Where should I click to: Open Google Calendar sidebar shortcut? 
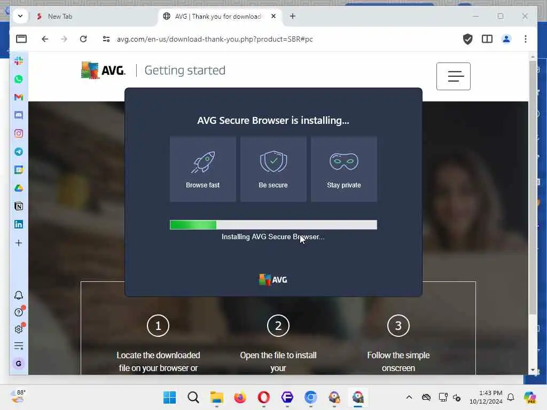click(x=19, y=170)
